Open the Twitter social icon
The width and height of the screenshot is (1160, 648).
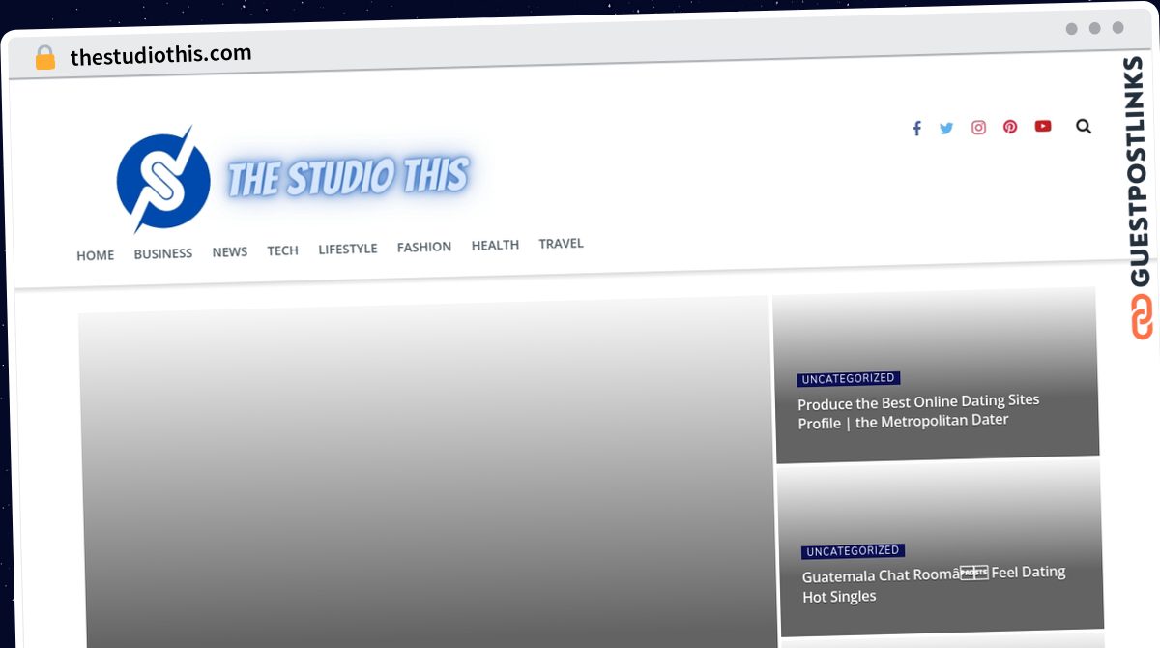[946, 128]
